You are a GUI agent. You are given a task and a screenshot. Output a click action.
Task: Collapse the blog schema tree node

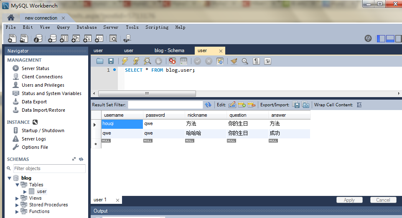point(10,178)
